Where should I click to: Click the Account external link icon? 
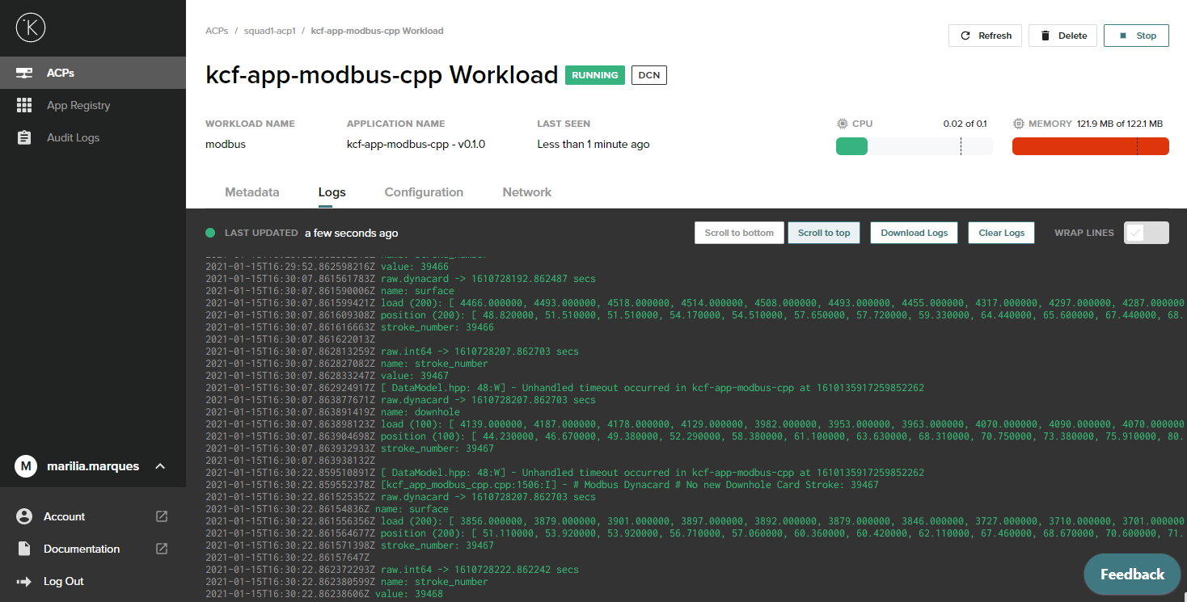point(162,516)
